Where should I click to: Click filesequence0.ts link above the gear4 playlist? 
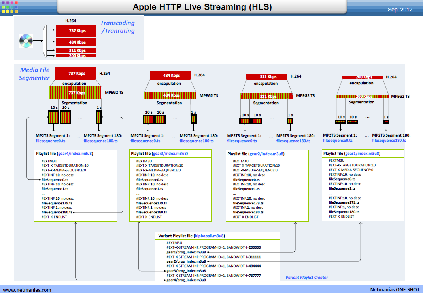click(51, 141)
